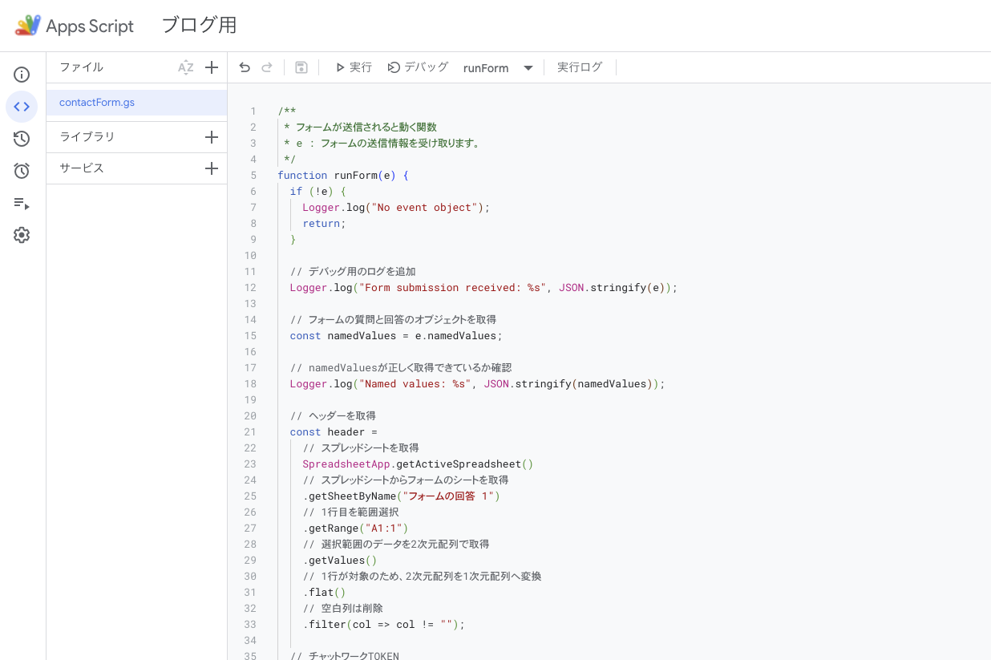Click SpreadsheetApp.getActiveSpreadsheet() line
Viewport: 991px width, 660px height.
coord(418,464)
